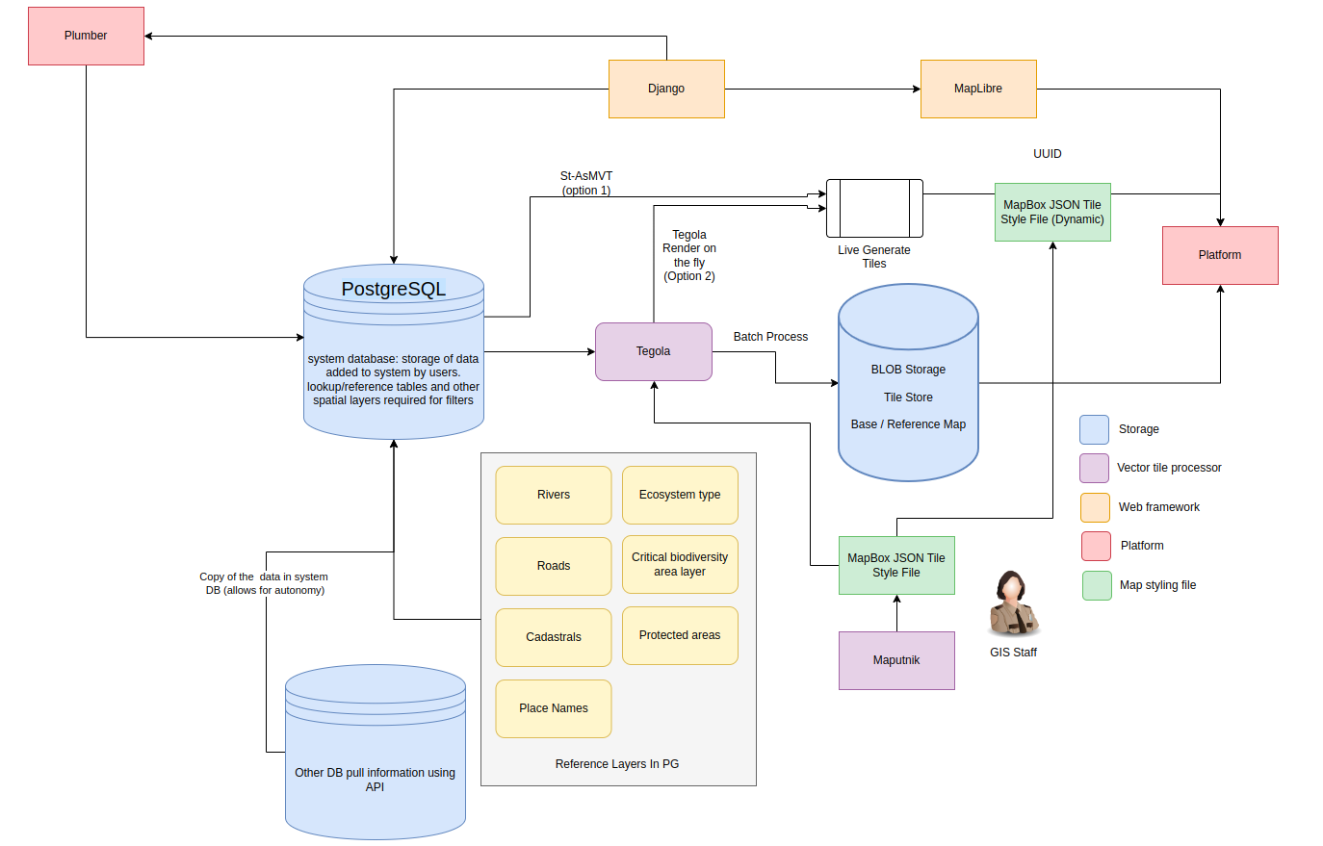This screenshot has height=846, width=1323.
Task: Select the orange Web framework legend swatch
Action: tap(1095, 507)
